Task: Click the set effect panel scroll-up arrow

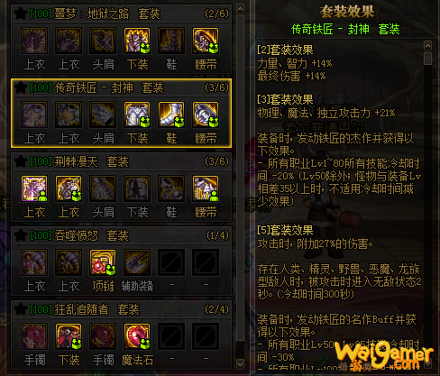Action: (x=427, y=46)
